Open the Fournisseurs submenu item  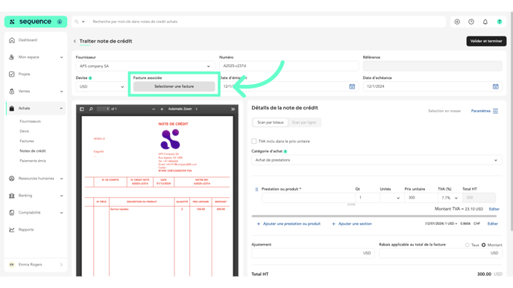point(30,121)
